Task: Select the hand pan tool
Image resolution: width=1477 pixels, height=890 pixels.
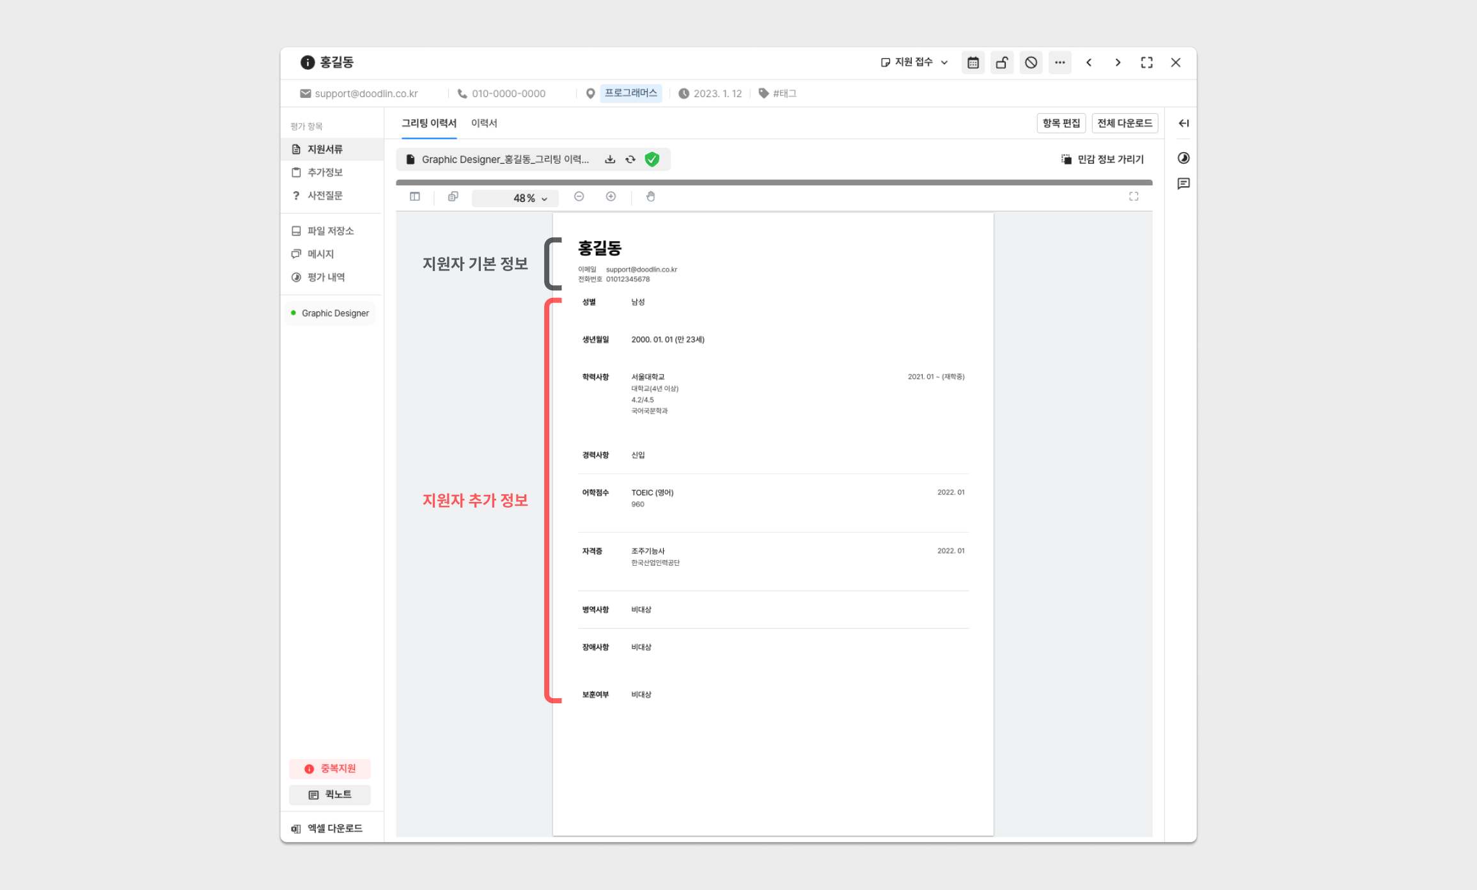Action: (650, 196)
